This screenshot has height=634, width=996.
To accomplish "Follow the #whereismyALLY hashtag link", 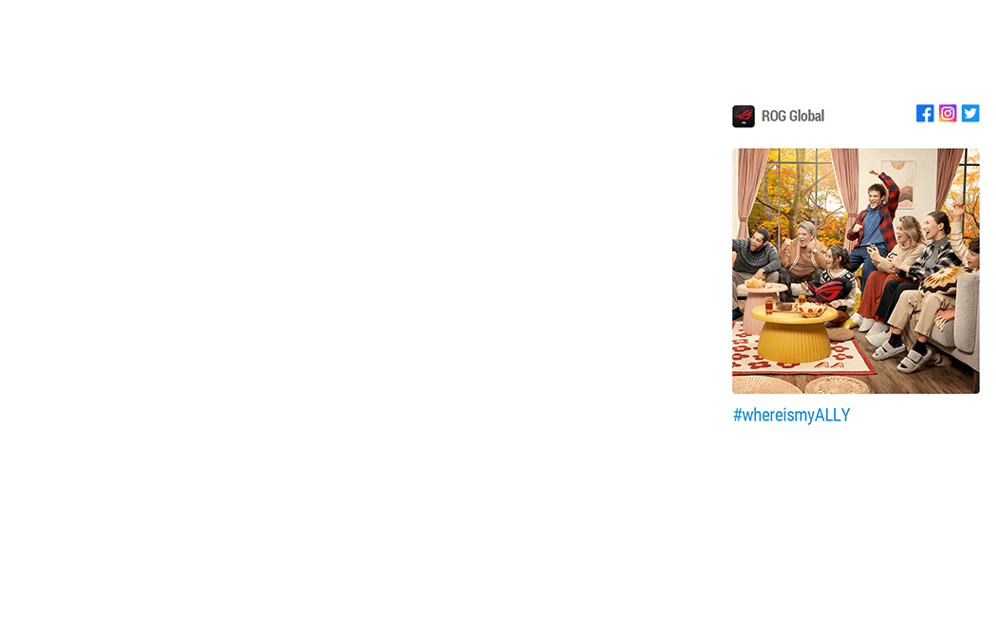I will [791, 415].
